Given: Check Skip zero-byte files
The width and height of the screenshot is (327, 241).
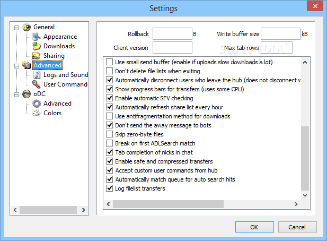Looking at the screenshot, I should 110,134.
